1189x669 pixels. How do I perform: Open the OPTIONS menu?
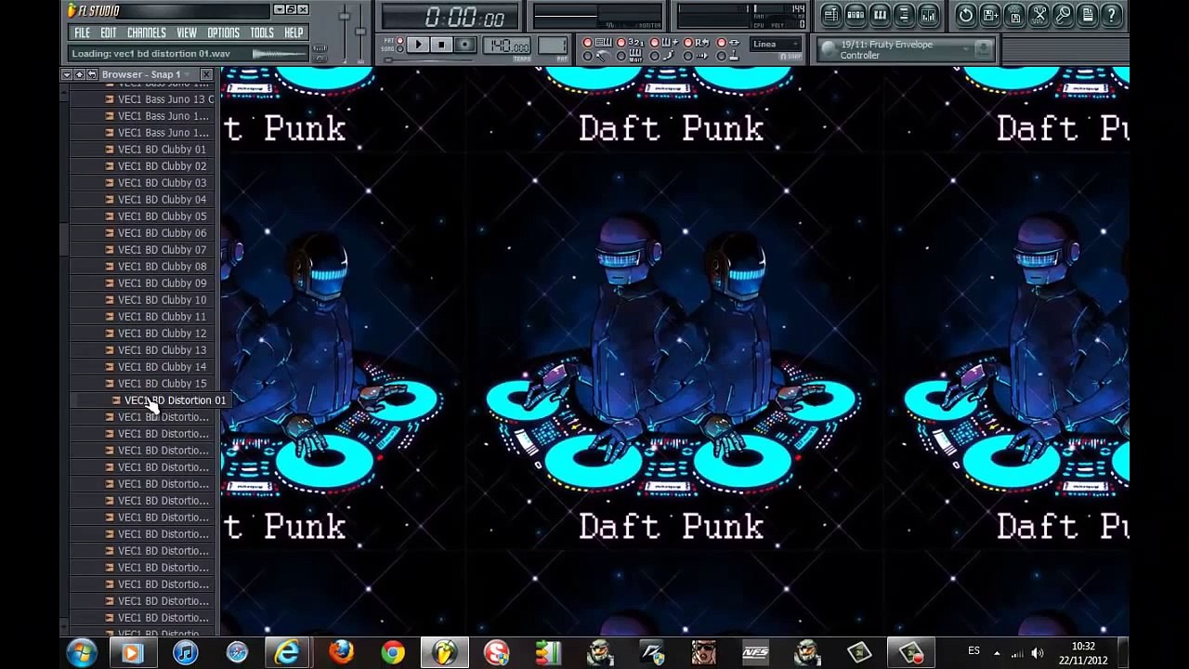tap(223, 33)
